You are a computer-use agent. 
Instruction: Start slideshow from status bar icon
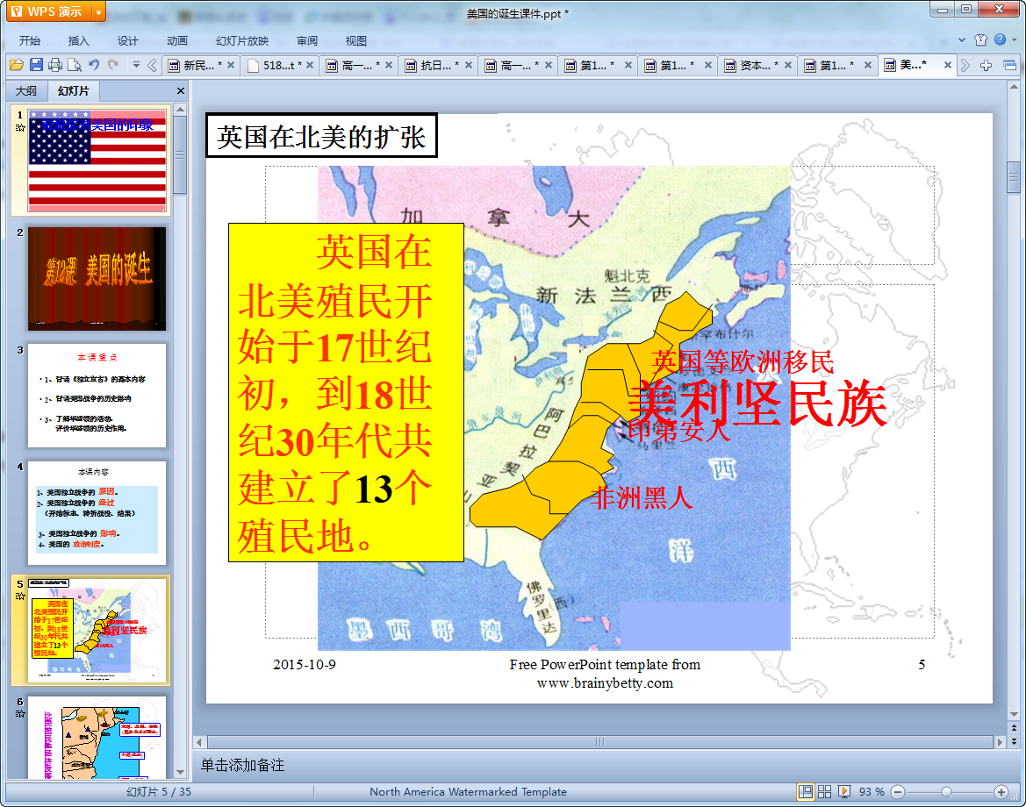tap(844, 791)
